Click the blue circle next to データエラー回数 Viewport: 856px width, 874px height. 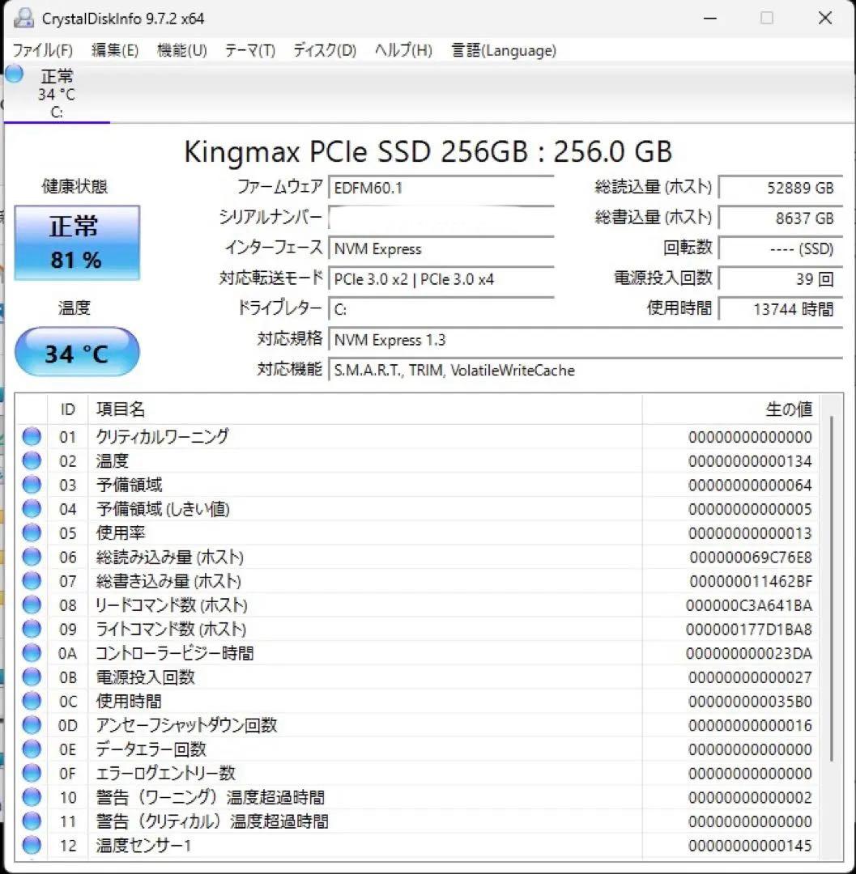(x=31, y=749)
